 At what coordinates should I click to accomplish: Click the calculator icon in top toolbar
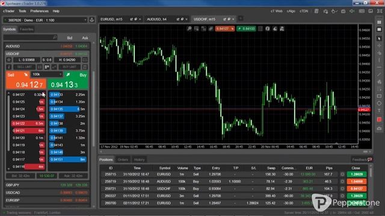point(316,11)
